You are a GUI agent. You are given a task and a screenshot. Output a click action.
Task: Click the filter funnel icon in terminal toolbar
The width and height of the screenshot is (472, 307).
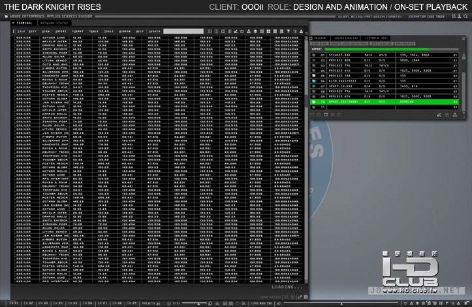[x=288, y=31]
